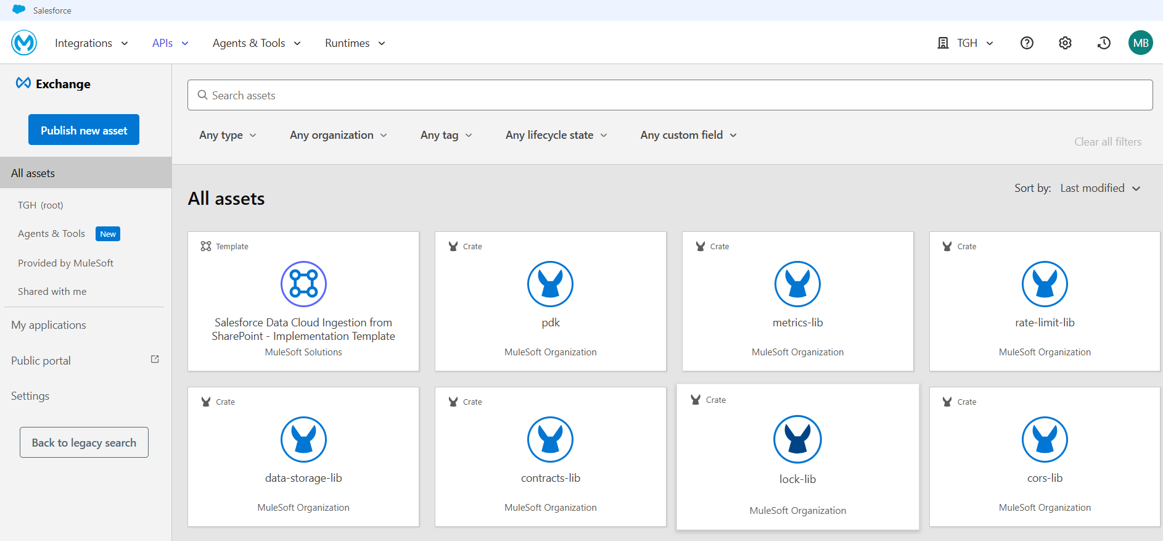Viewport: 1163px width, 541px height.
Task: Open the APIs menu
Action: pos(170,43)
